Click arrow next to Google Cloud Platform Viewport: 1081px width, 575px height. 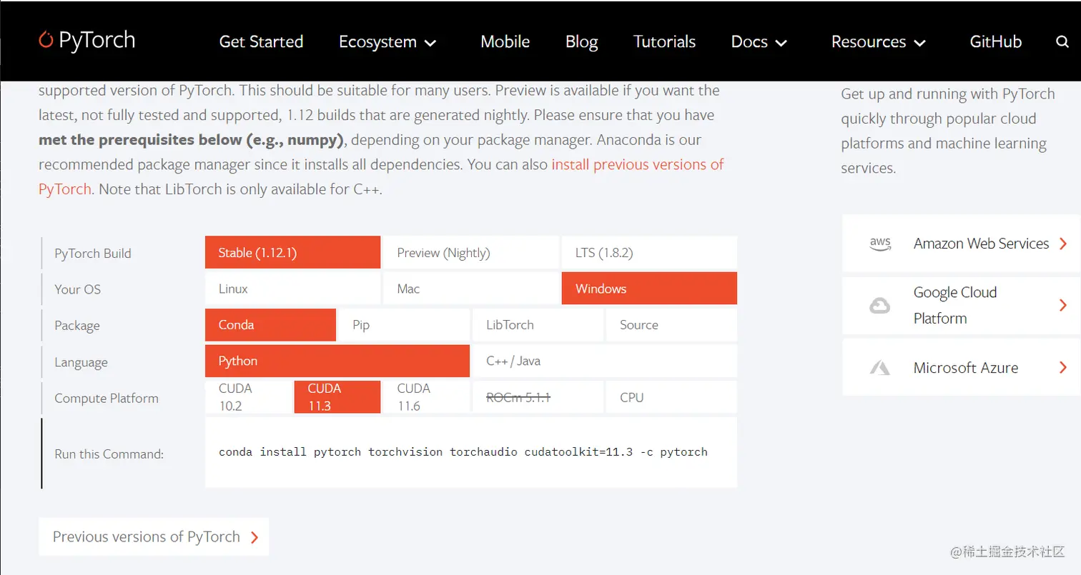coord(1063,306)
